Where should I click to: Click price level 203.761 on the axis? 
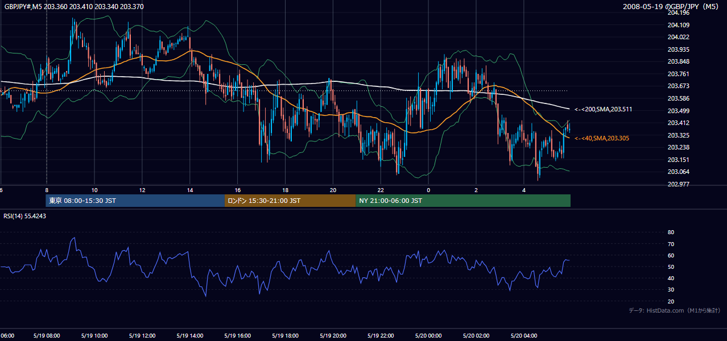click(678, 74)
